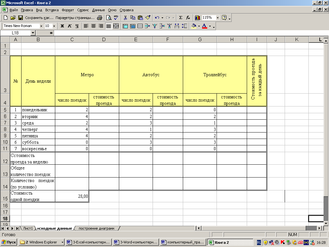Click the Excel document icon beside Файл menu
This screenshot has width=329, height=247.
tap(5, 10)
